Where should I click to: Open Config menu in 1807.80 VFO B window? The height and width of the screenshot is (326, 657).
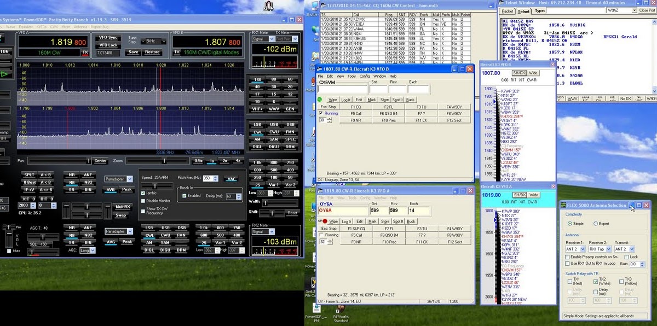click(365, 76)
